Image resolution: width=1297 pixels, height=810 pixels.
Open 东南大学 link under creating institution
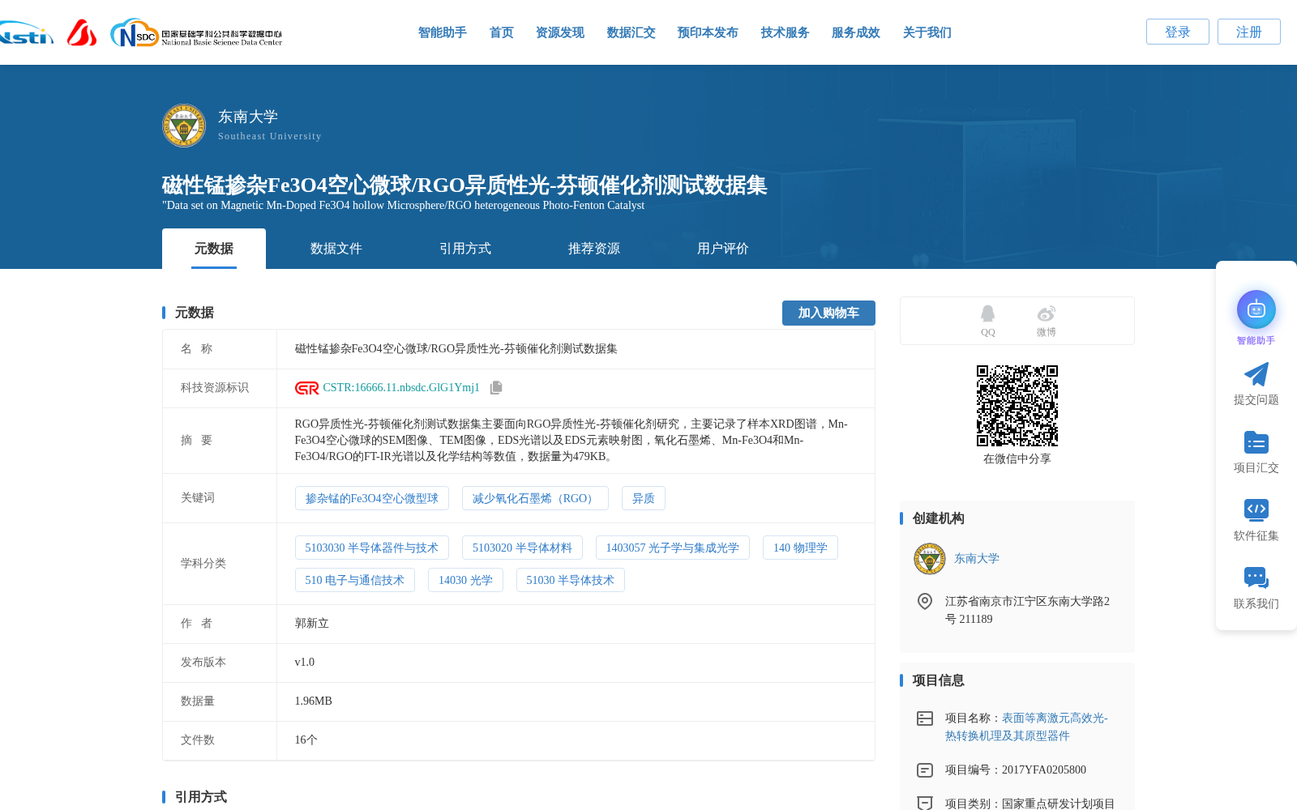click(977, 559)
